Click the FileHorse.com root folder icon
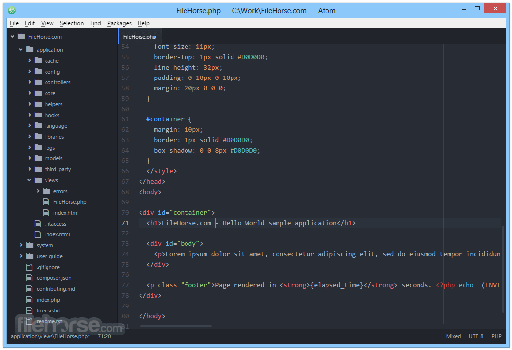 (x=21, y=36)
